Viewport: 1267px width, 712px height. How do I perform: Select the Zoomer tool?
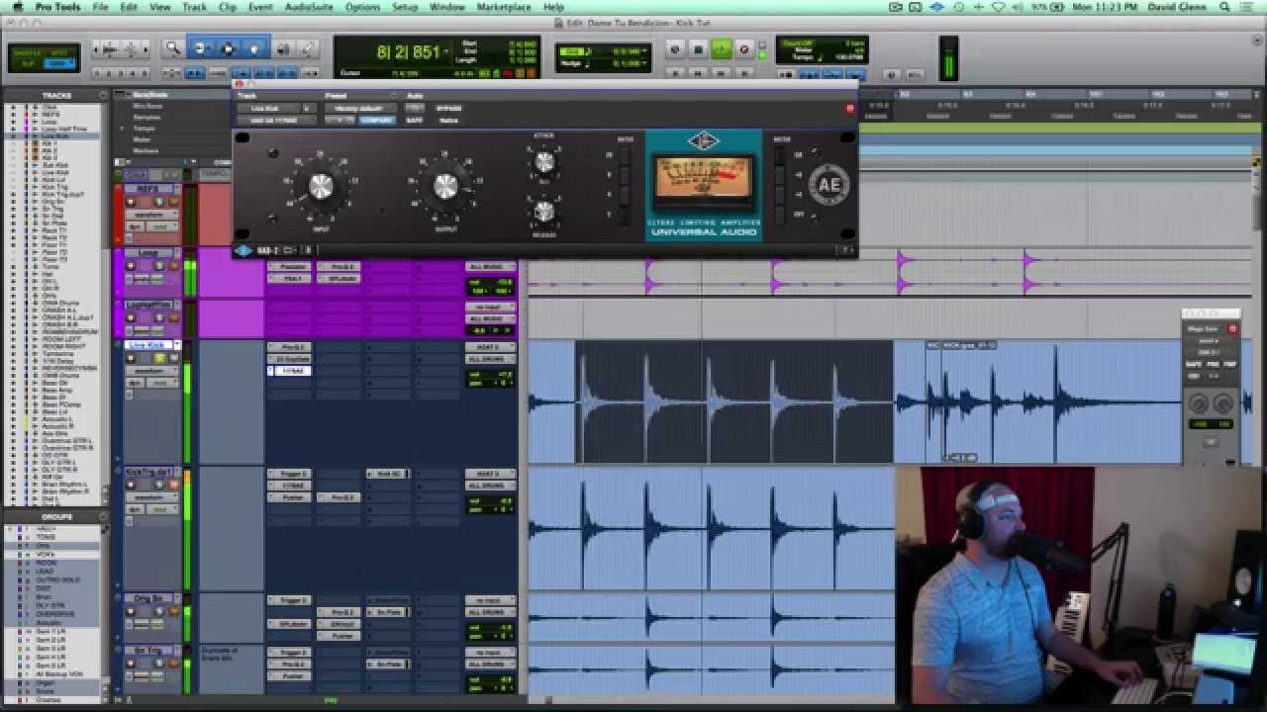click(x=172, y=48)
